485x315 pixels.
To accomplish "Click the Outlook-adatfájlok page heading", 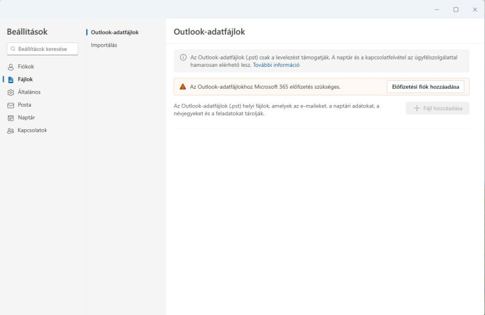I will [209, 32].
